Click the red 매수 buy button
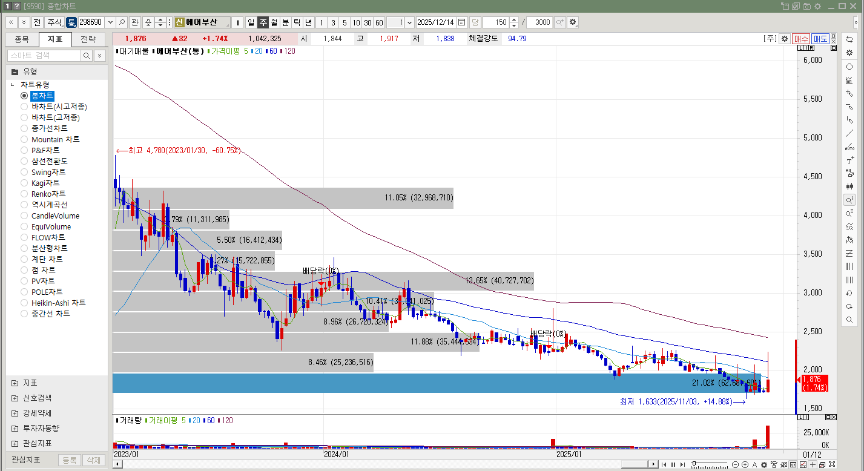This screenshot has height=471, width=864. point(801,39)
